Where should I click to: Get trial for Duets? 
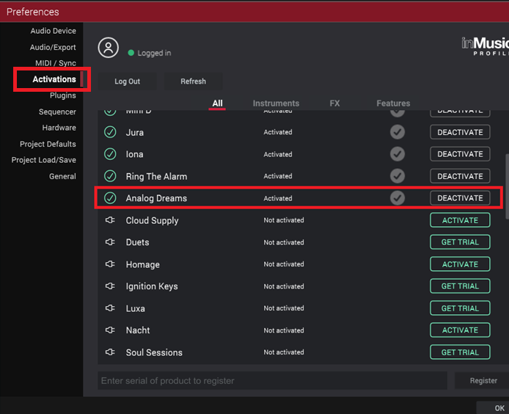(x=460, y=242)
